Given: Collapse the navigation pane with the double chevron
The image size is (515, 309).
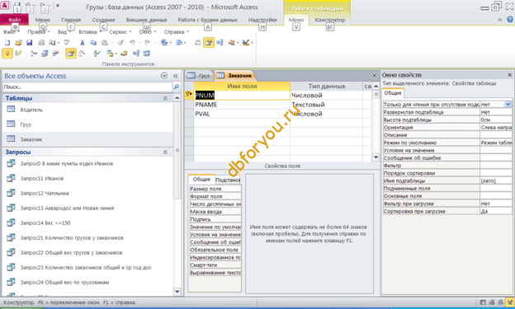Looking at the screenshot, I should (176, 76).
